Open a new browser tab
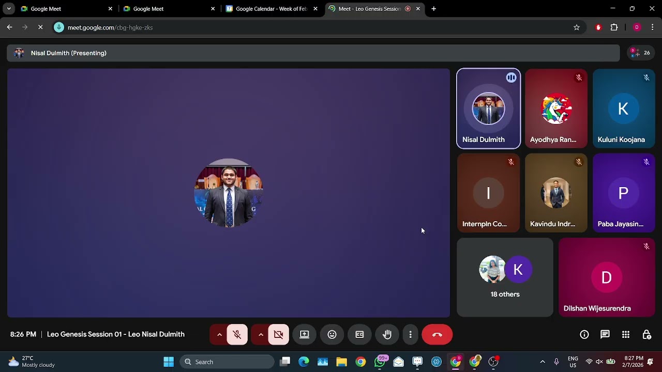This screenshot has height=372, width=662. click(x=433, y=9)
